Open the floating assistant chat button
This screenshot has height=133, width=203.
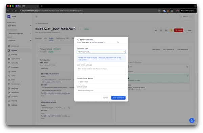pyautogui.click(x=192, y=120)
